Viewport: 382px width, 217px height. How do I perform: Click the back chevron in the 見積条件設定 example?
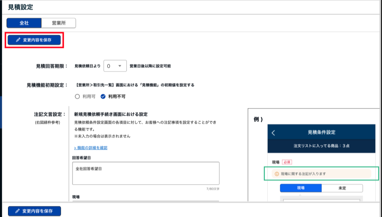(273, 132)
